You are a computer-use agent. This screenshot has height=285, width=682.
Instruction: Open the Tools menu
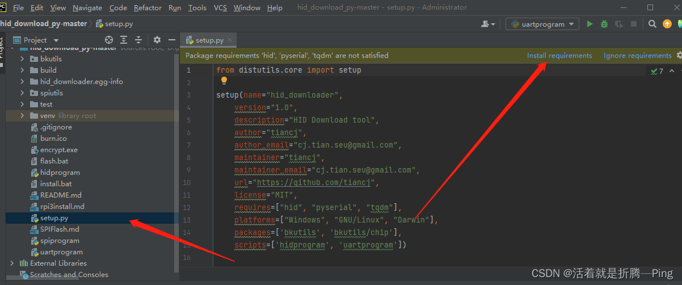[197, 8]
